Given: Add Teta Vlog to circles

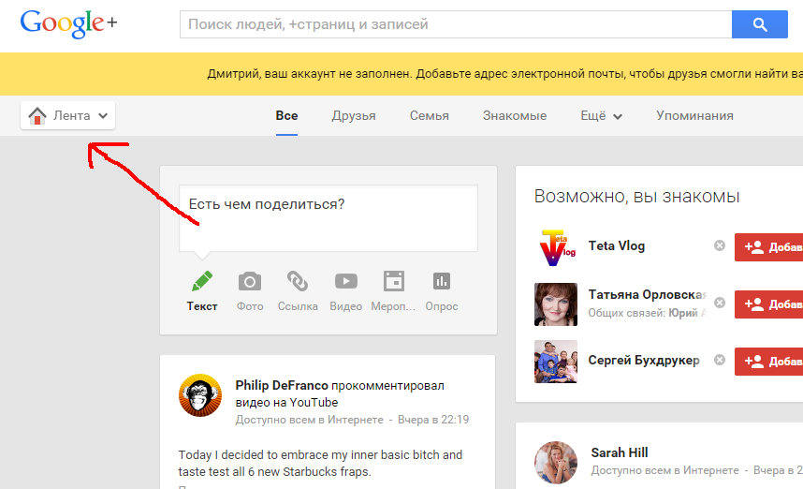Looking at the screenshot, I should pyautogui.click(x=769, y=246).
